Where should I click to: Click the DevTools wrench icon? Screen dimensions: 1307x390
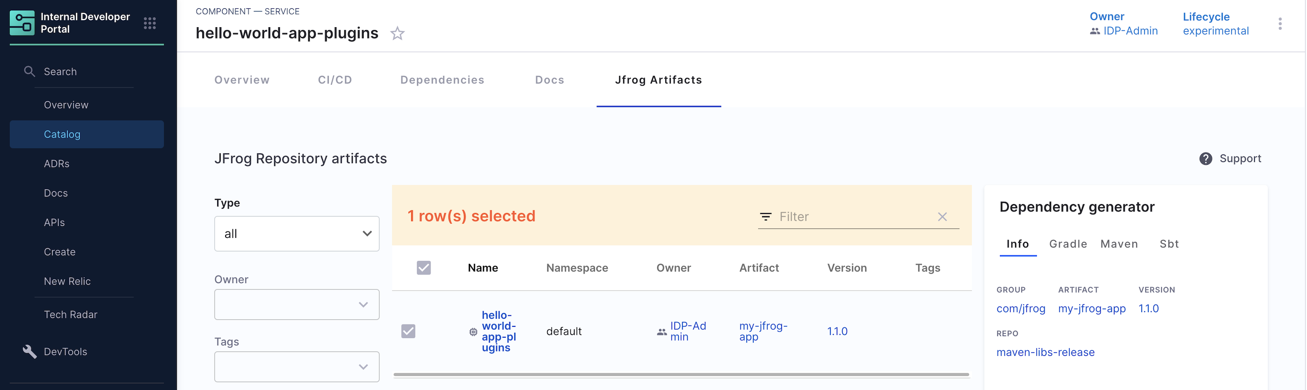(29, 351)
